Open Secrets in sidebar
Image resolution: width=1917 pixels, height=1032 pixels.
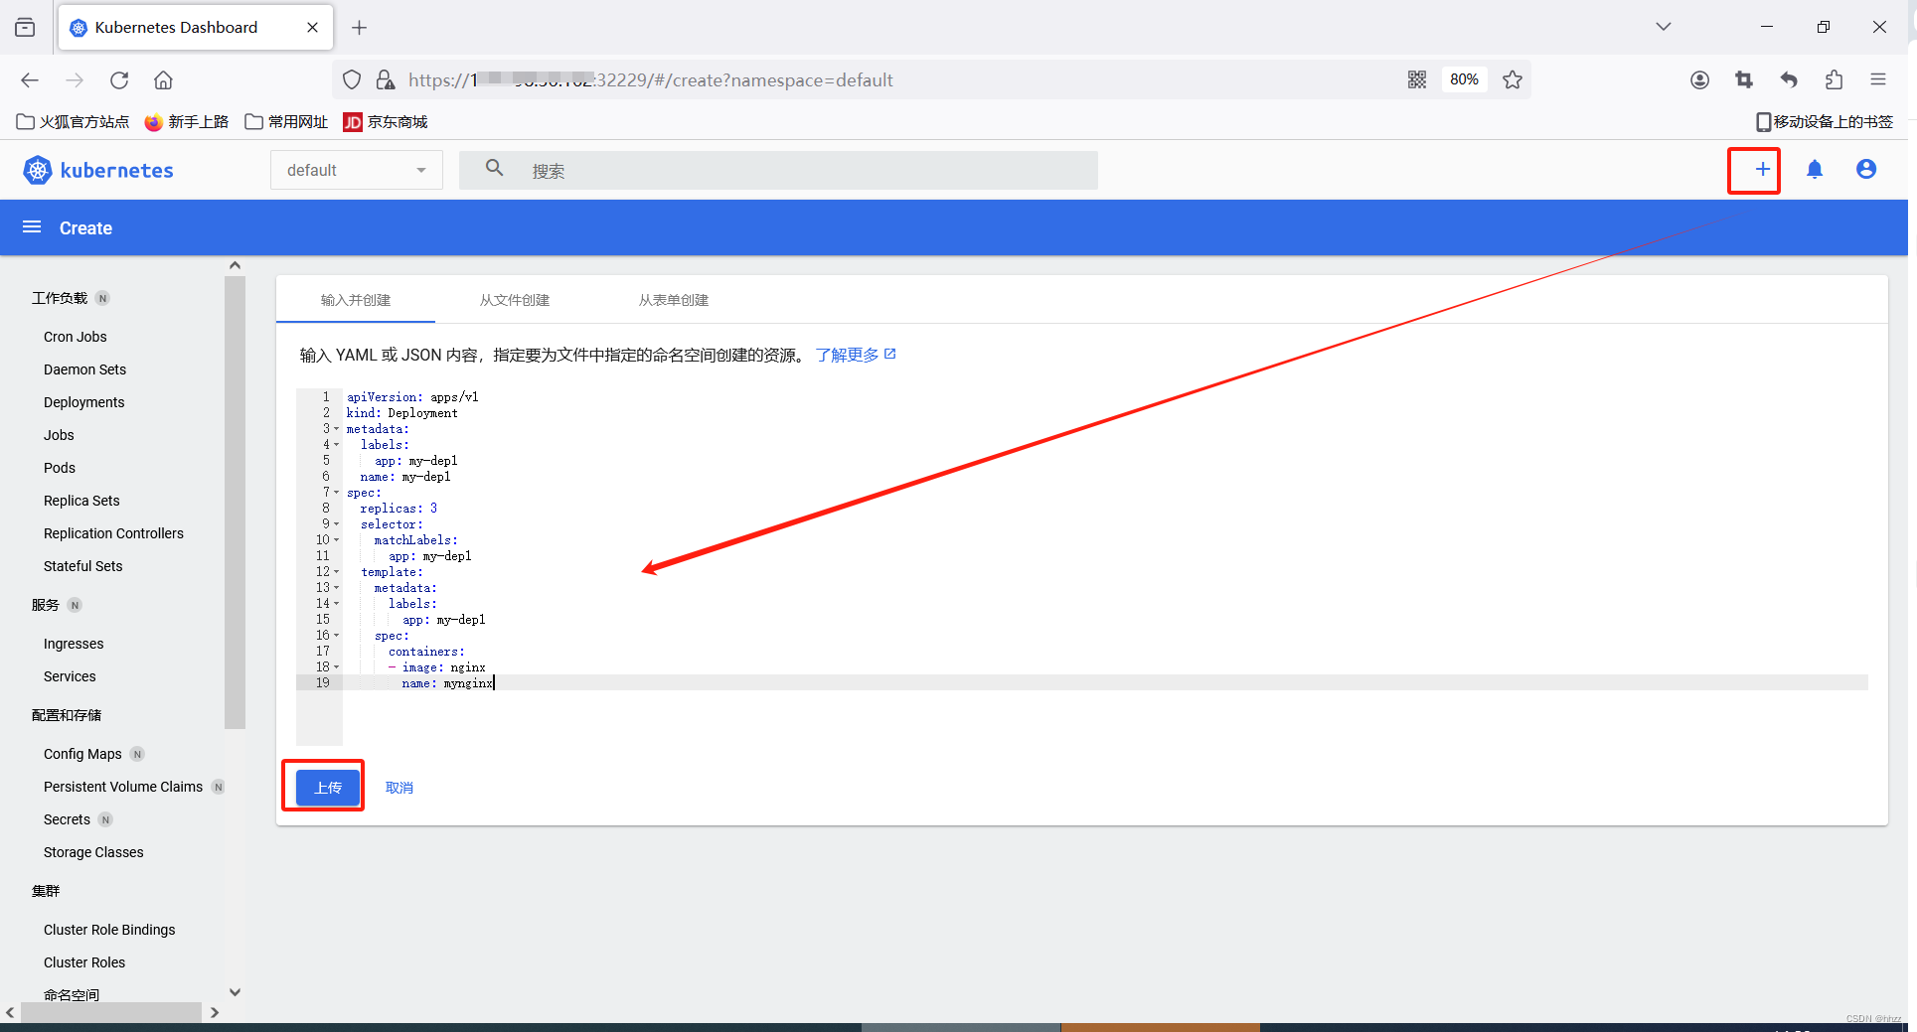coord(67,819)
